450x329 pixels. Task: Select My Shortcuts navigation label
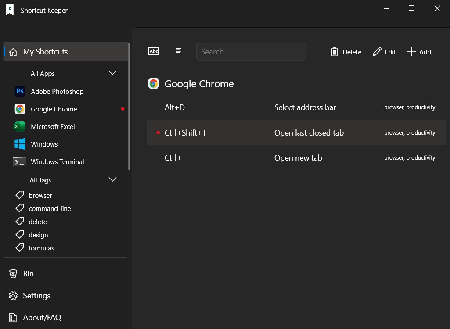tap(45, 52)
